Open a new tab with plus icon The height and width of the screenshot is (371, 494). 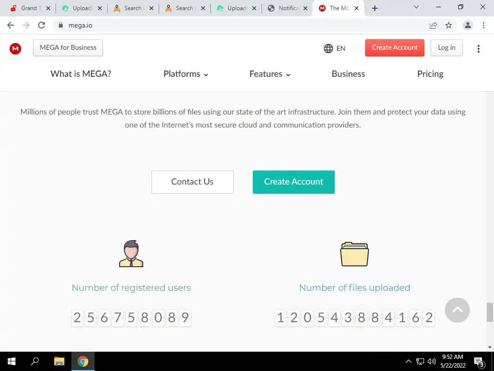pos(374,8)
